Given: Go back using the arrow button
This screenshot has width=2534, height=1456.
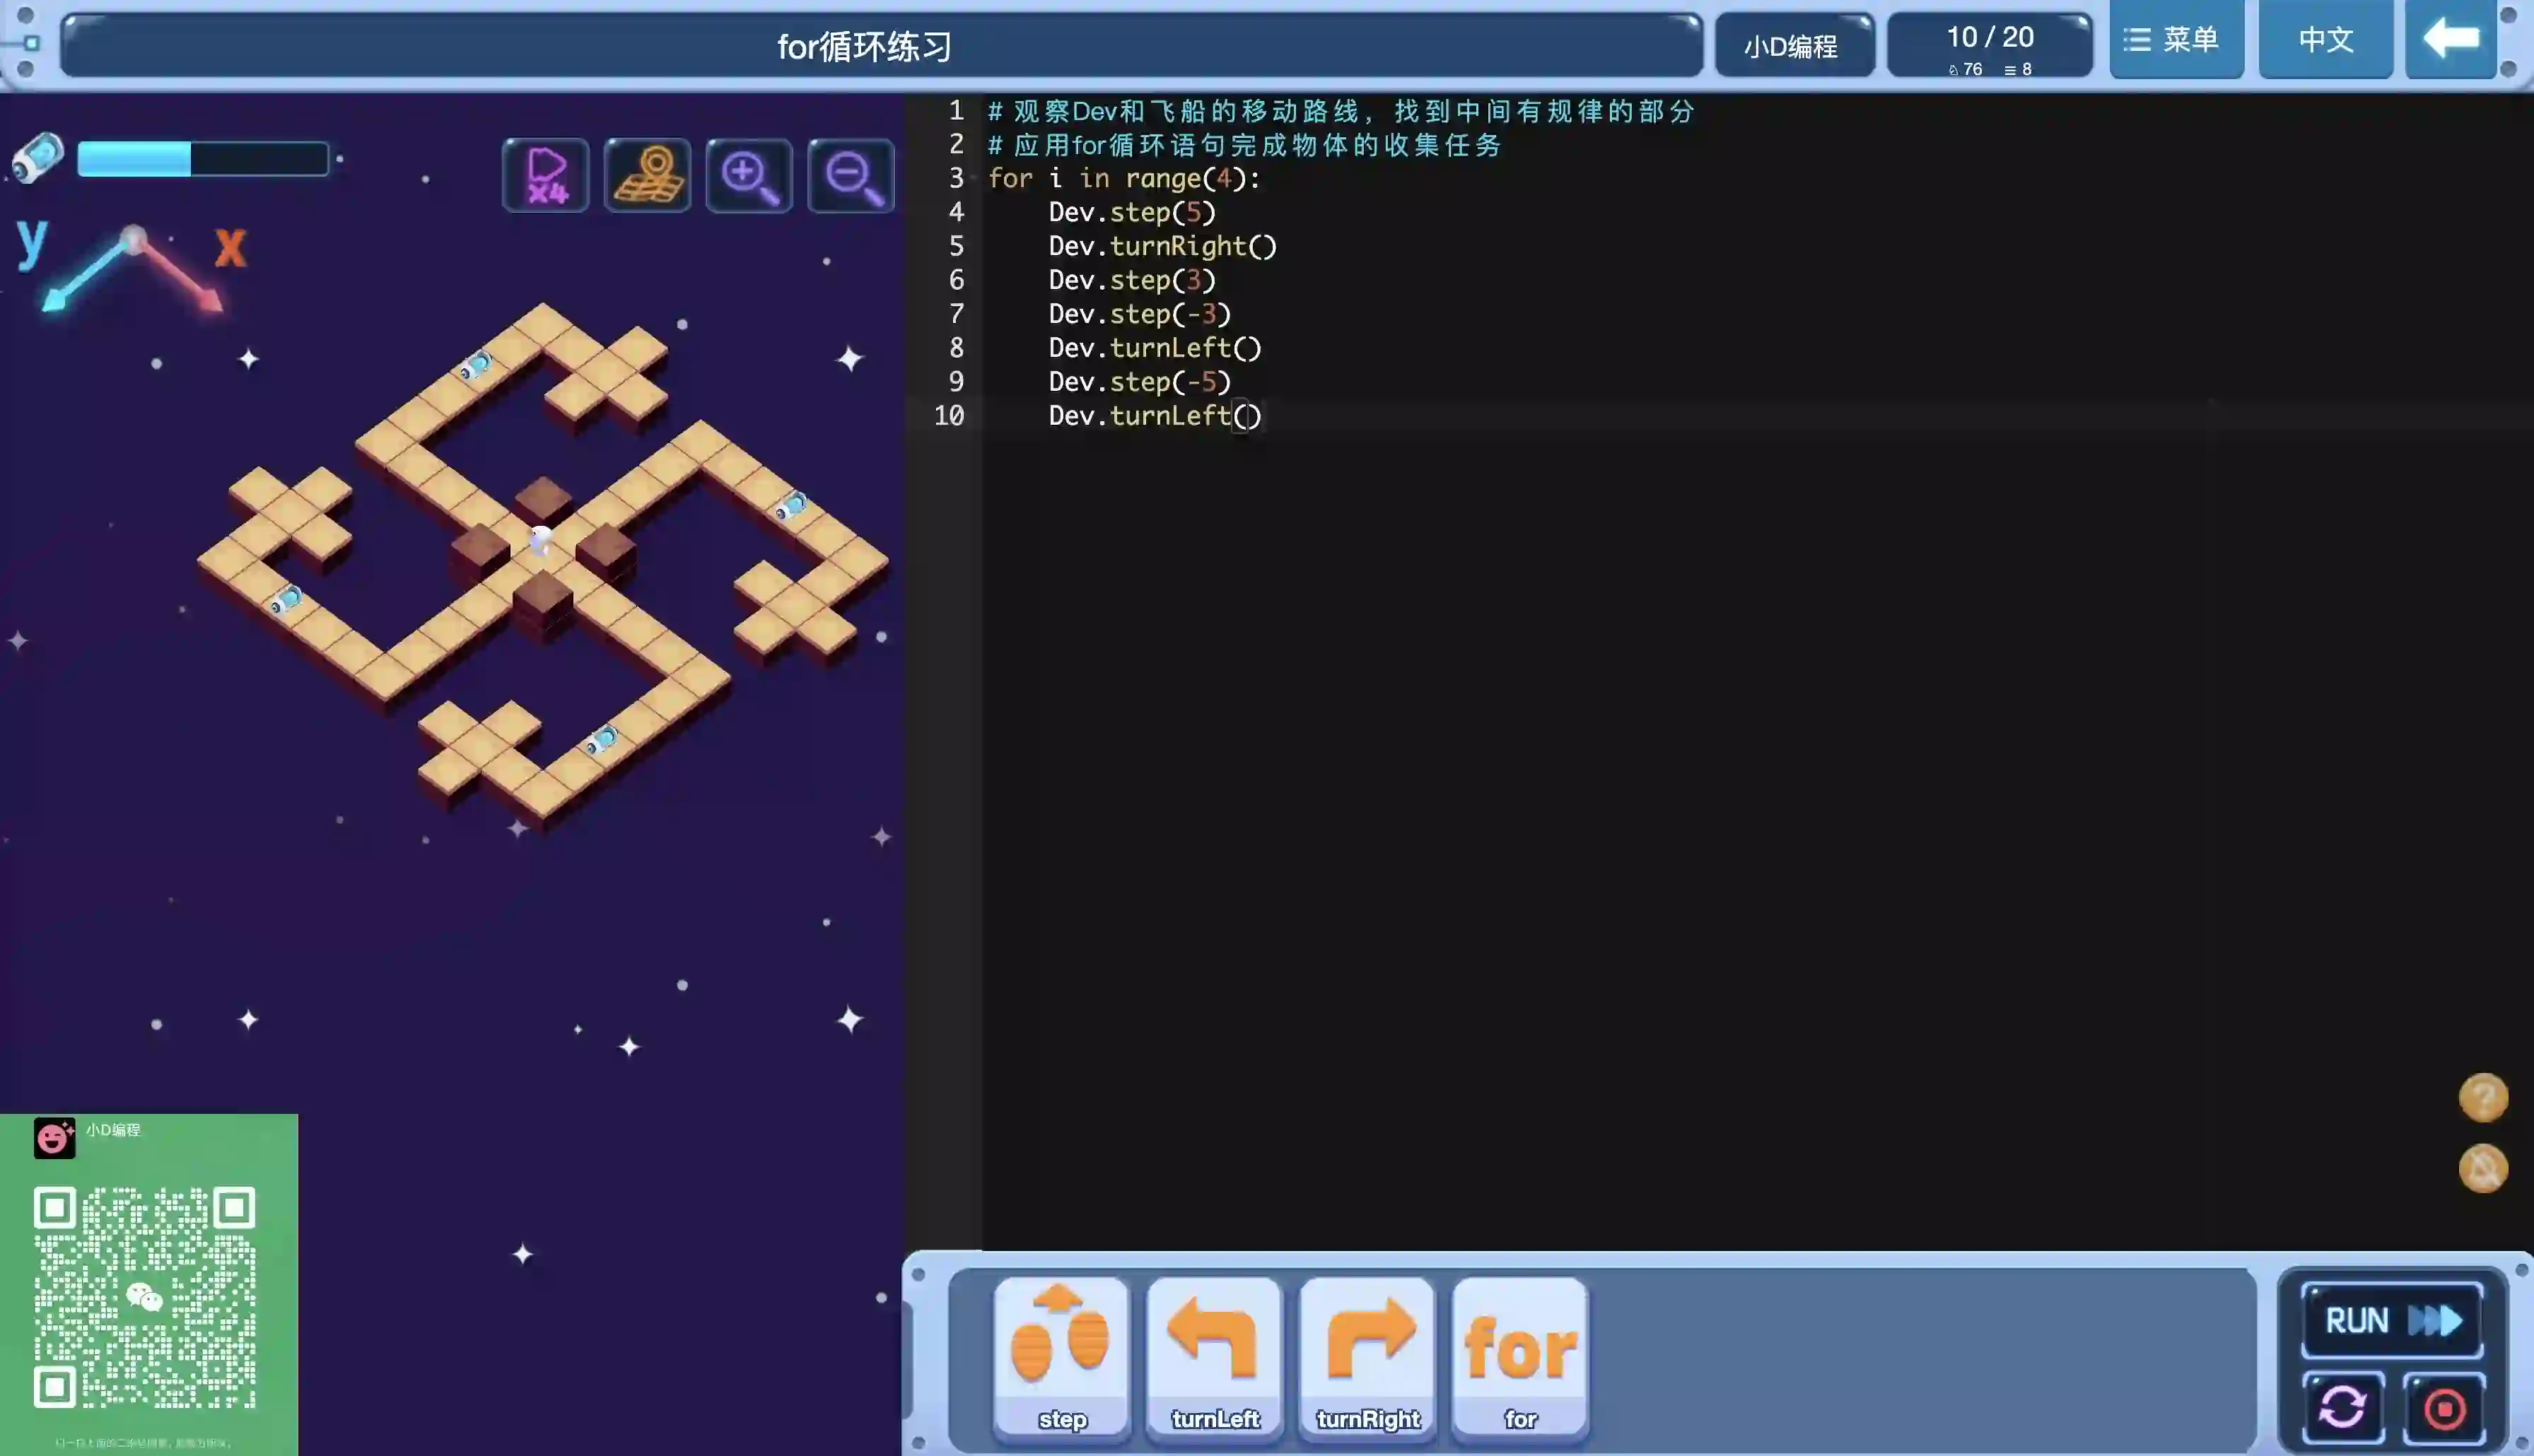Looking at the screenshot, I should click(x=2450, y=40).
